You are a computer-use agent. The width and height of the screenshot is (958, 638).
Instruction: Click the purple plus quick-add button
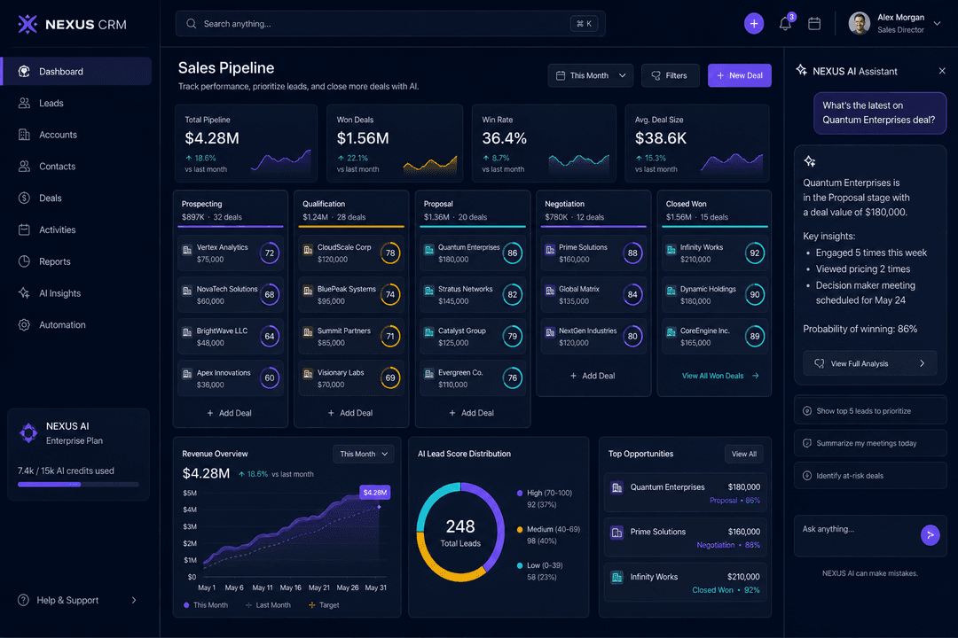753,24
